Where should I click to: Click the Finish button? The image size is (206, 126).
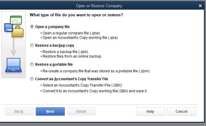tap(81, 112)
